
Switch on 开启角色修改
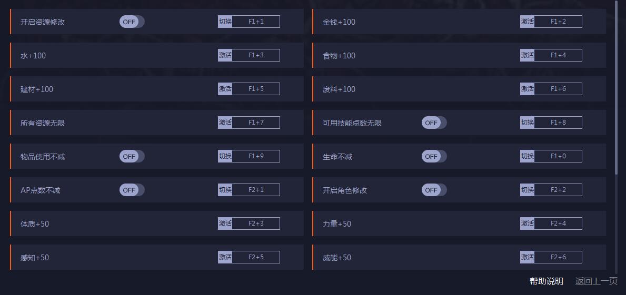[434, 190]
